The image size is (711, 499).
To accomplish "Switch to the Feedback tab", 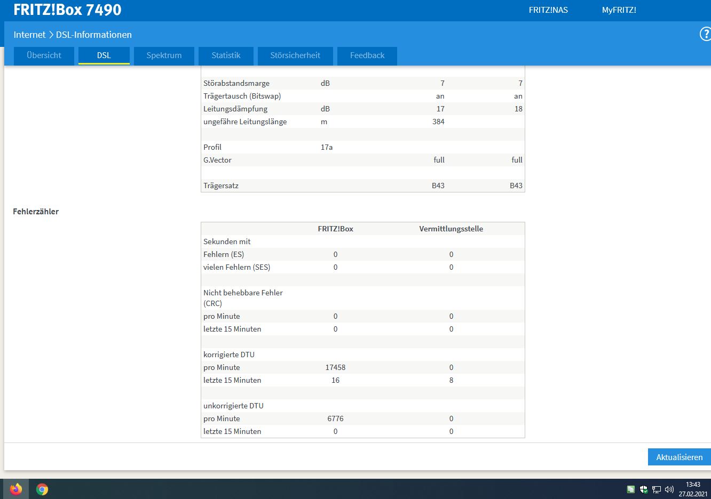I will click(x=367, y=55).
